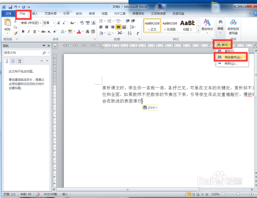257x198 pixels.
Task: Click the Sort (A-Z) icon
Action: pyautogui.click(x=130, y=33)
